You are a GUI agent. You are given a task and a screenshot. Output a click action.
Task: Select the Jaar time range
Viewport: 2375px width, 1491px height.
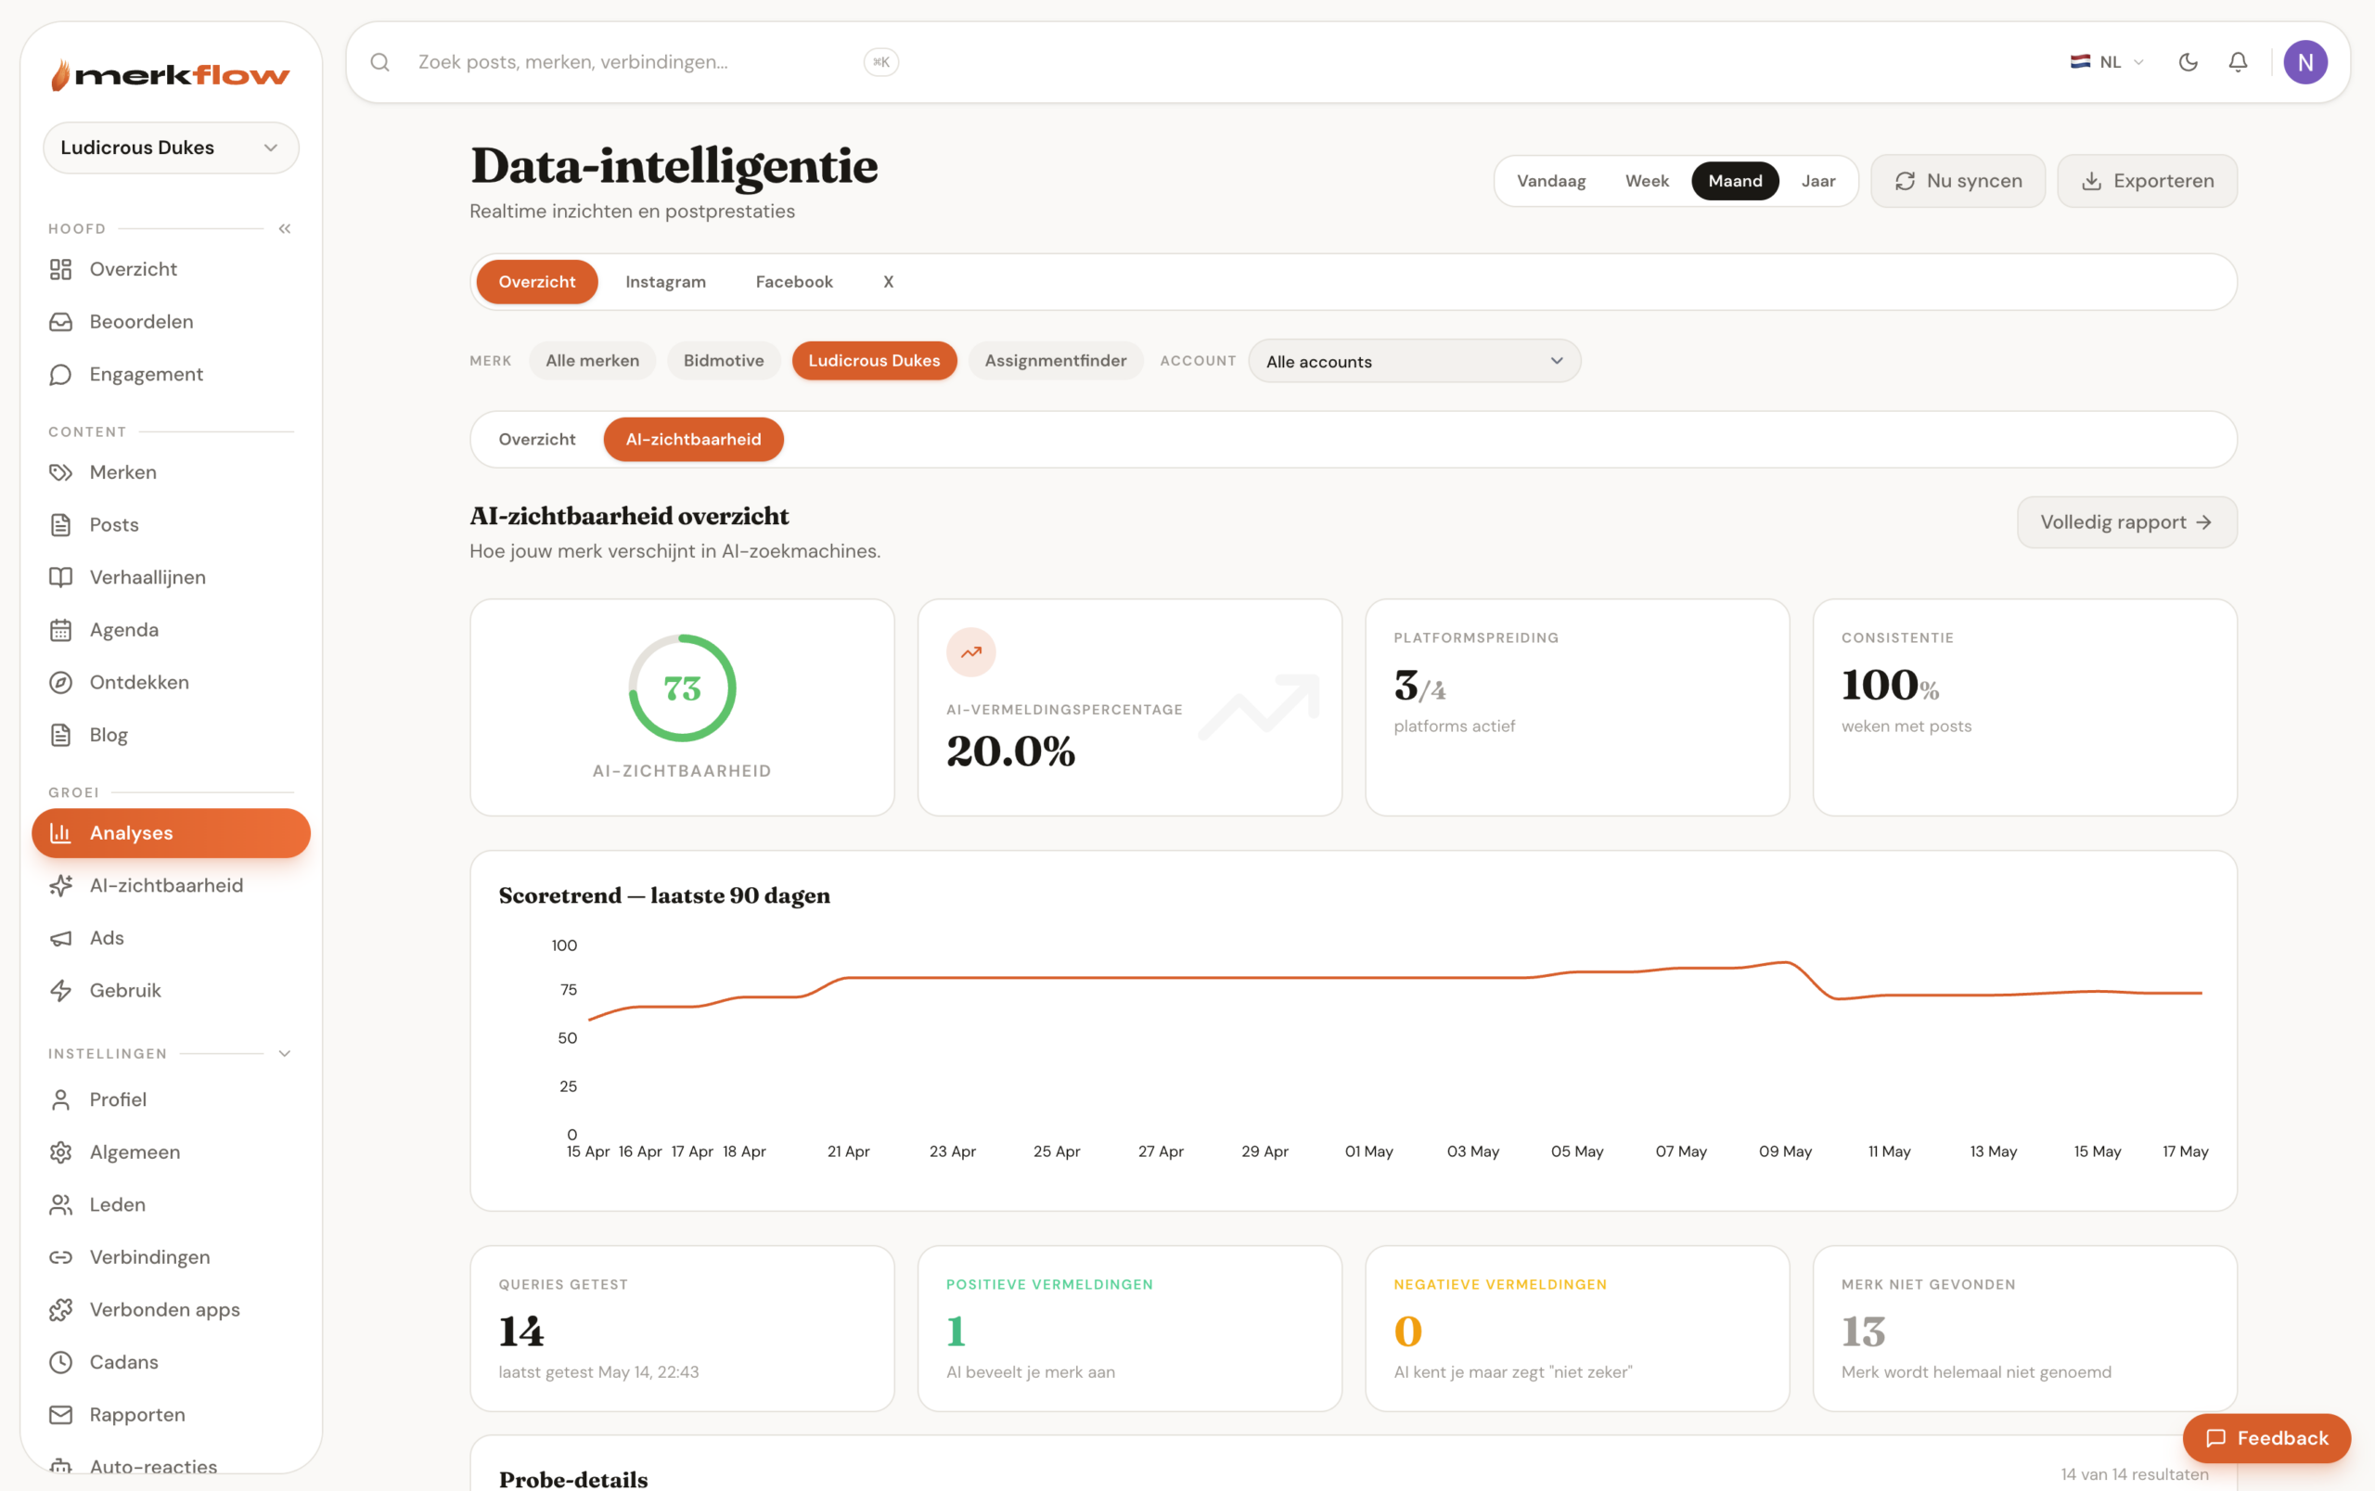click(1818, 180)
